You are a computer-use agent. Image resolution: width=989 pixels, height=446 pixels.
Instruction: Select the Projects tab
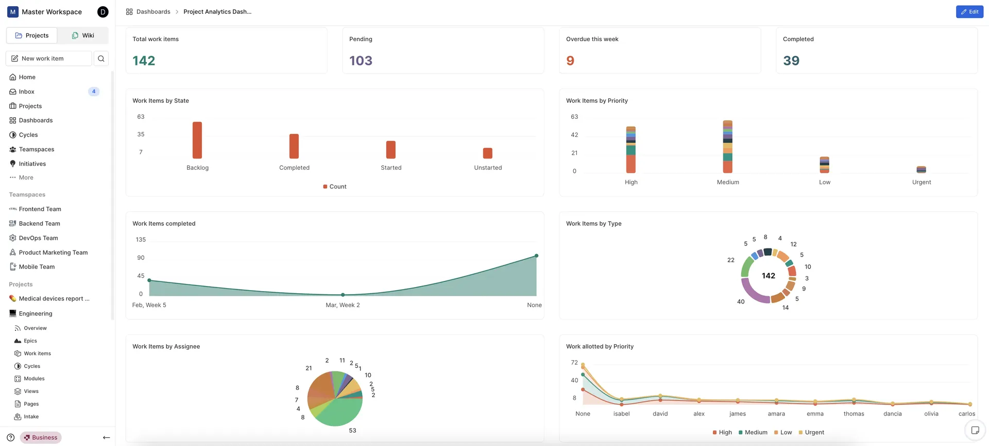[x=32, y=35]
